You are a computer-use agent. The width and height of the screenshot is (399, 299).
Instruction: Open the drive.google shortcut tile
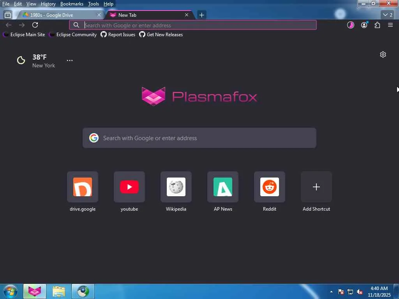(83, 187)
